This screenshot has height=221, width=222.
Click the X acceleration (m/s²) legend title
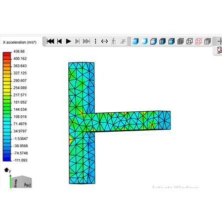pyautogui.click(x=19, y=42)
